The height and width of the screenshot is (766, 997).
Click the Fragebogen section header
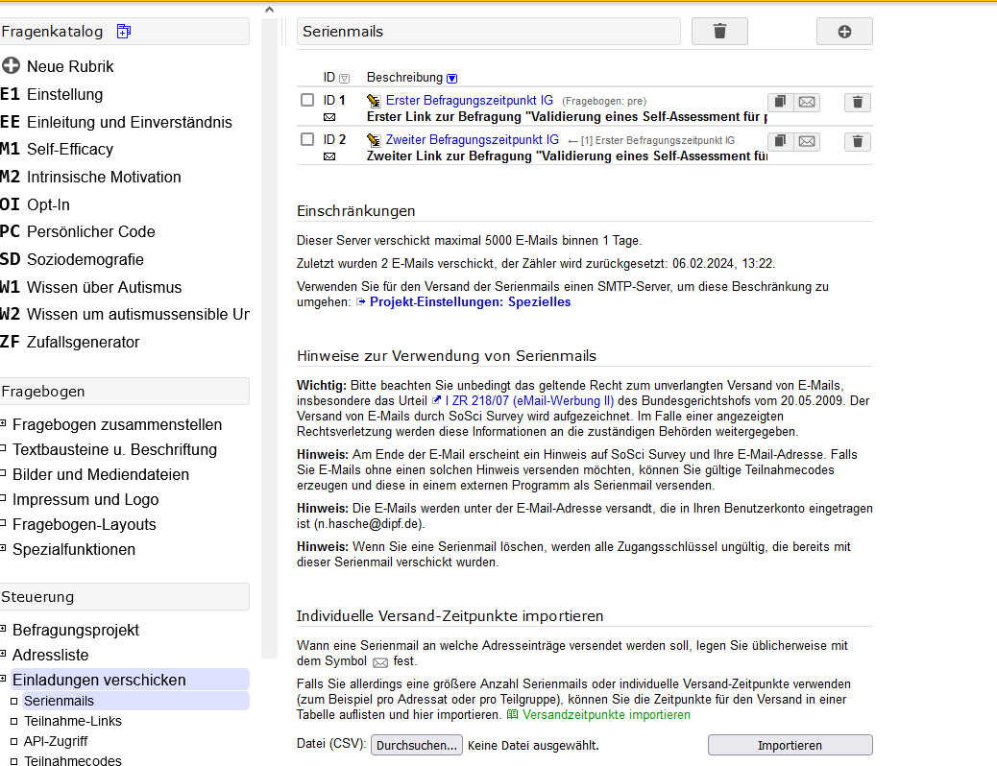pyautogui.click(x=125, y=391)
